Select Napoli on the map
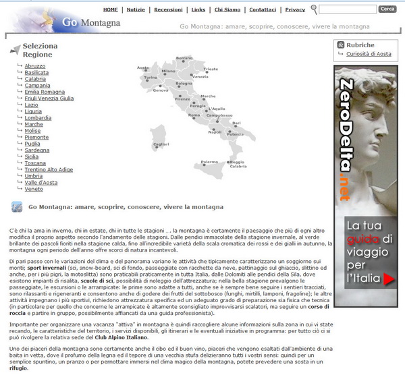 pyautogui.click(x=215, y=132)
